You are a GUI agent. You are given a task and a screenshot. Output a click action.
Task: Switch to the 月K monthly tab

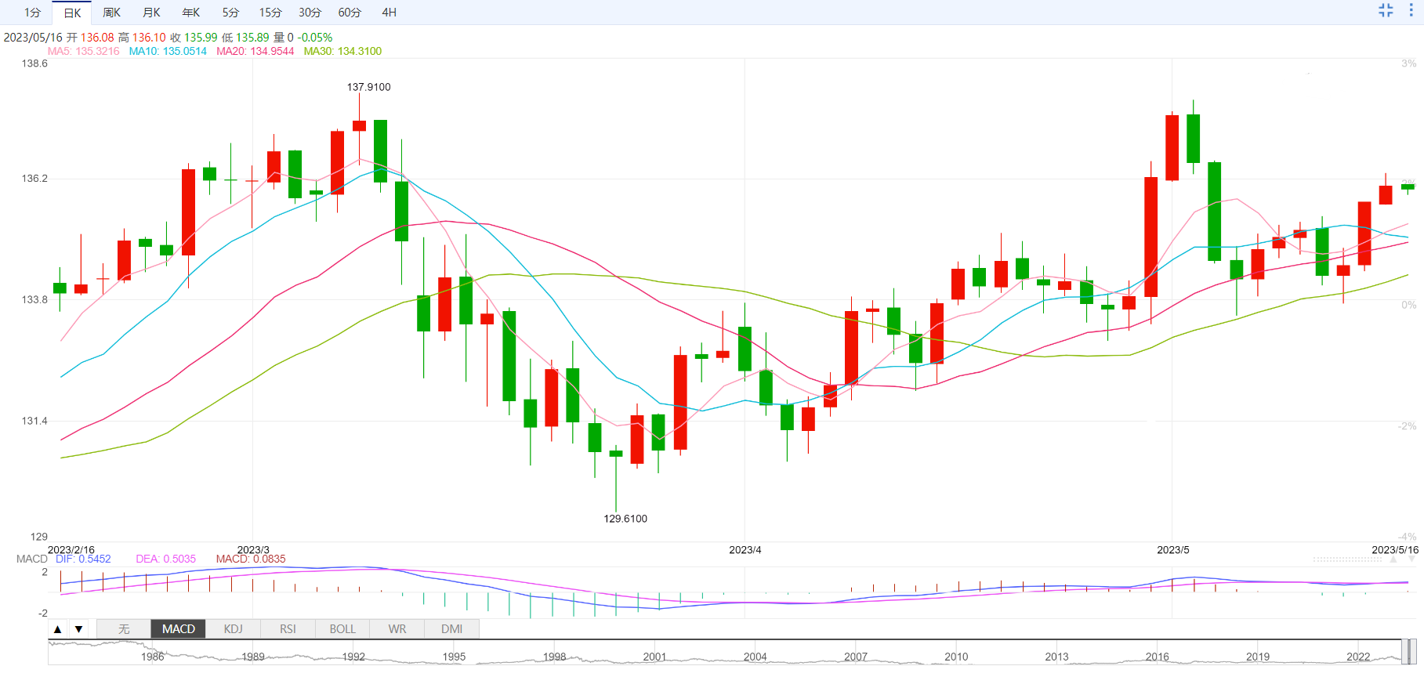(x=151, y=13)
